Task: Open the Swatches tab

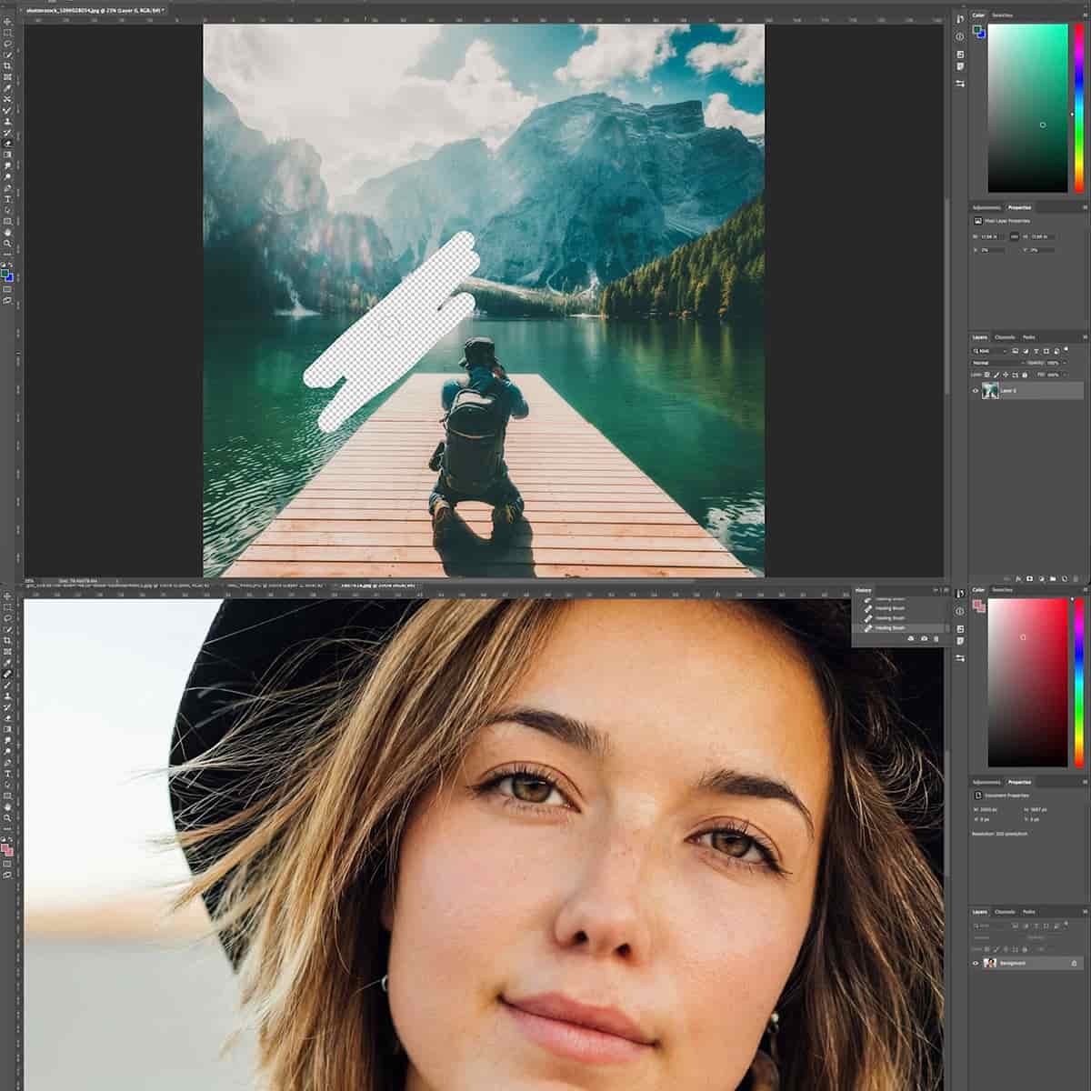Action: pyautogui.click(x=1003, y=15)
